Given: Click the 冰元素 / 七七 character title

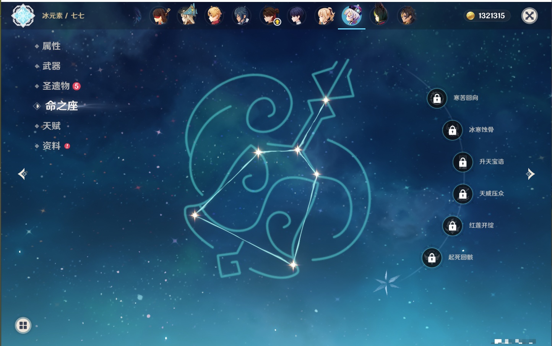Looking at the screenshot, I should pyautogui.click(x=63, y=16).
